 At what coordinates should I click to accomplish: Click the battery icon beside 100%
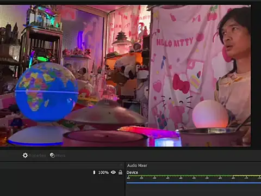94,172
